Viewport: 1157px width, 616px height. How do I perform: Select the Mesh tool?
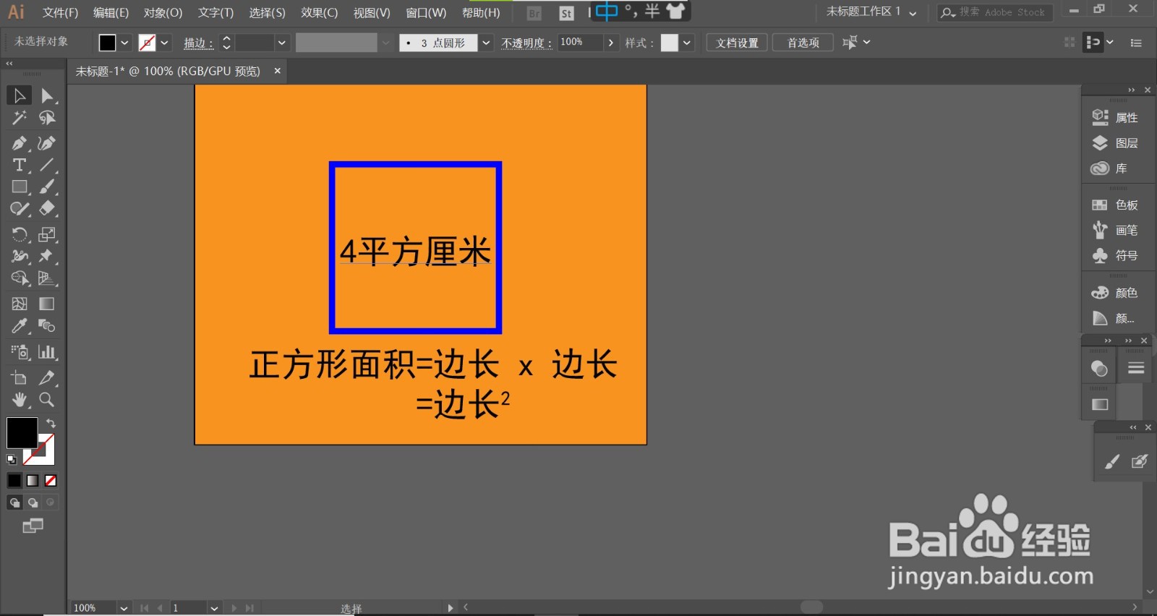[19, 304]
